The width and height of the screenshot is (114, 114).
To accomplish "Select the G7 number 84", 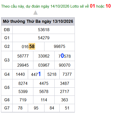I will click(52, 108).
